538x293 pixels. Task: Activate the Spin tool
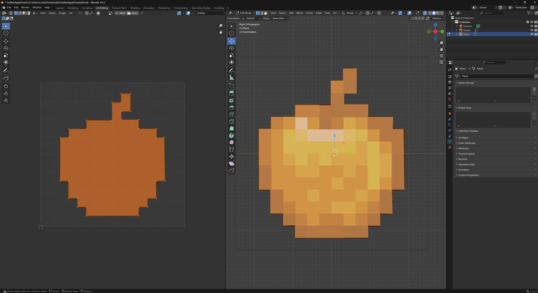[231, 135]
